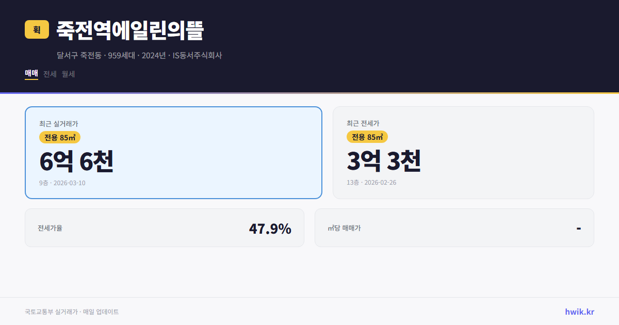Click the 전용 85㎡ badge on the jeonse card
The height and width of the screenshot is (325, 619).
point(366,137)
